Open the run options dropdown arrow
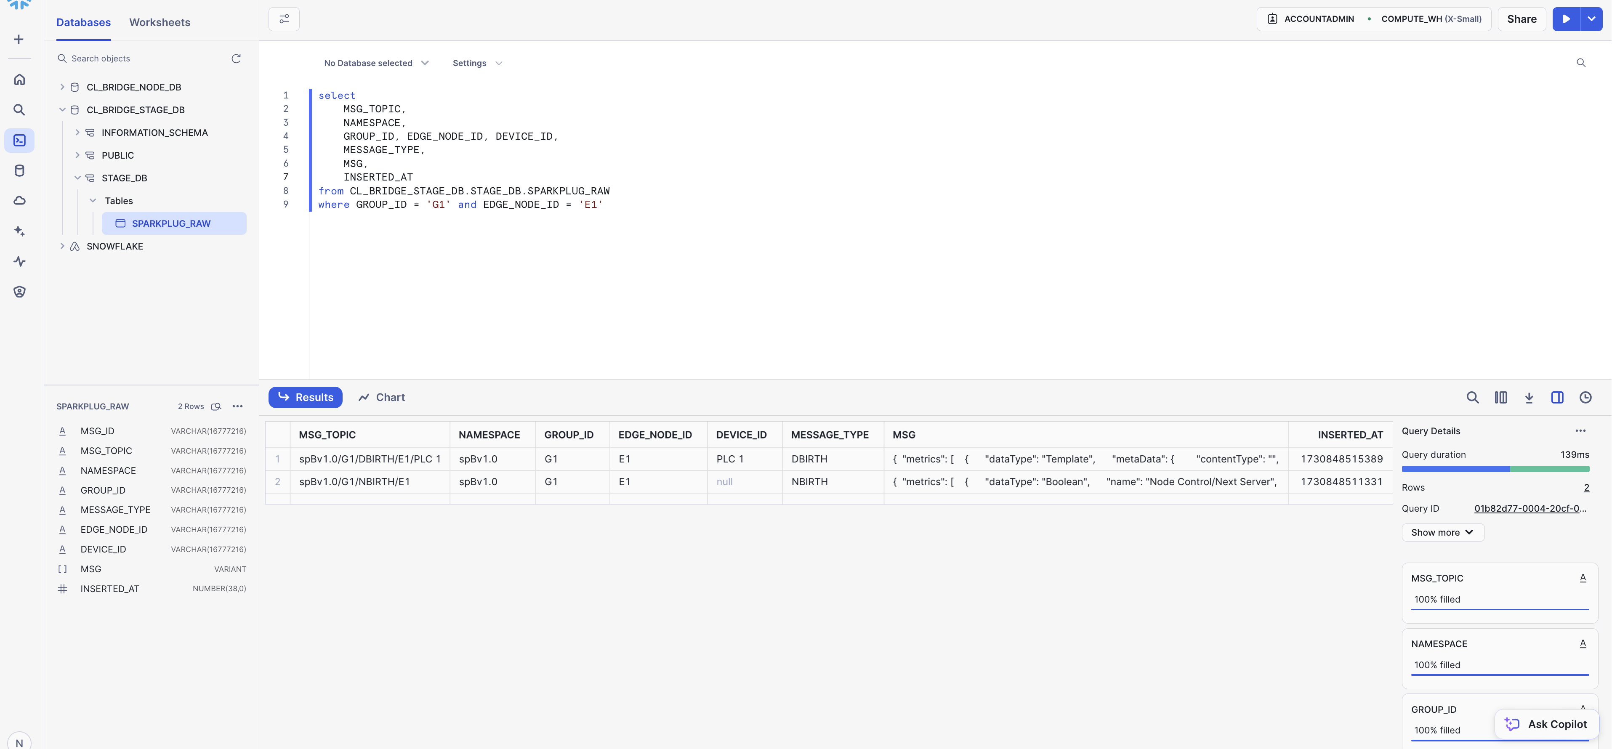The width and height of the screenshot is (1612, 749). pos(1591,19)
